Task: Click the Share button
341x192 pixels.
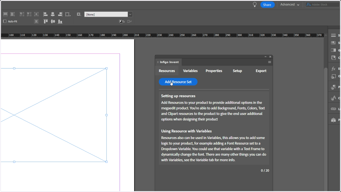Action: (267, 5)
